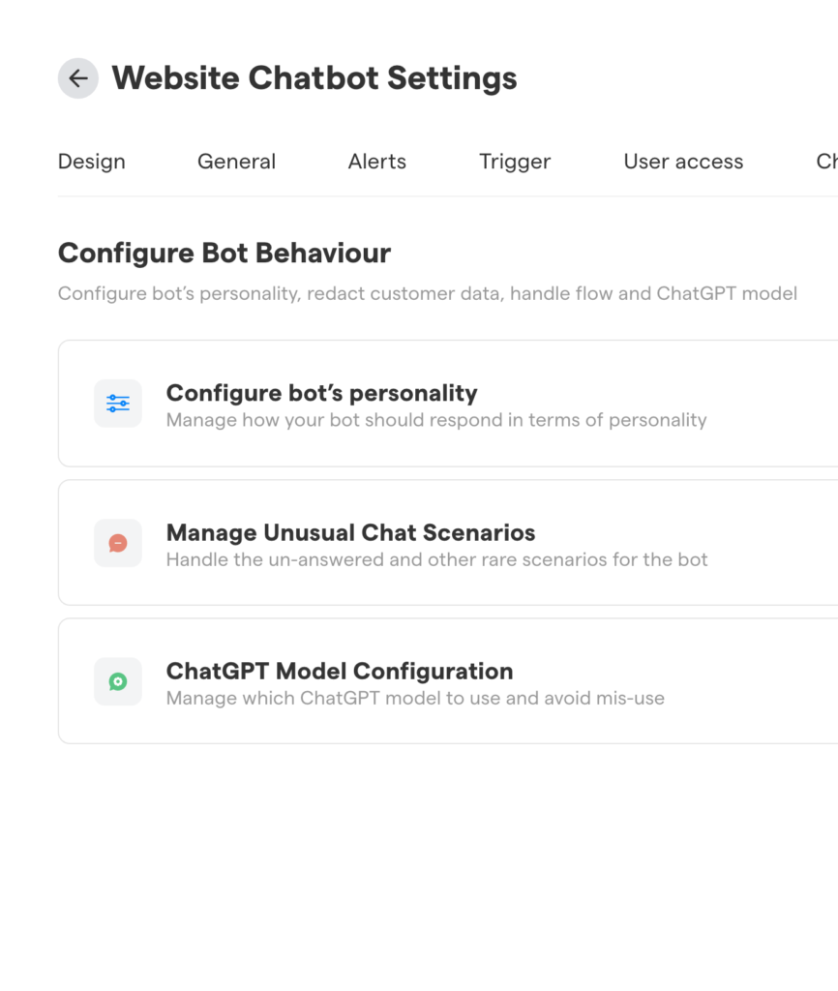Open the General tab
Image resolution: width=838 pixels, height=991 pixels.
click(236, 162)
